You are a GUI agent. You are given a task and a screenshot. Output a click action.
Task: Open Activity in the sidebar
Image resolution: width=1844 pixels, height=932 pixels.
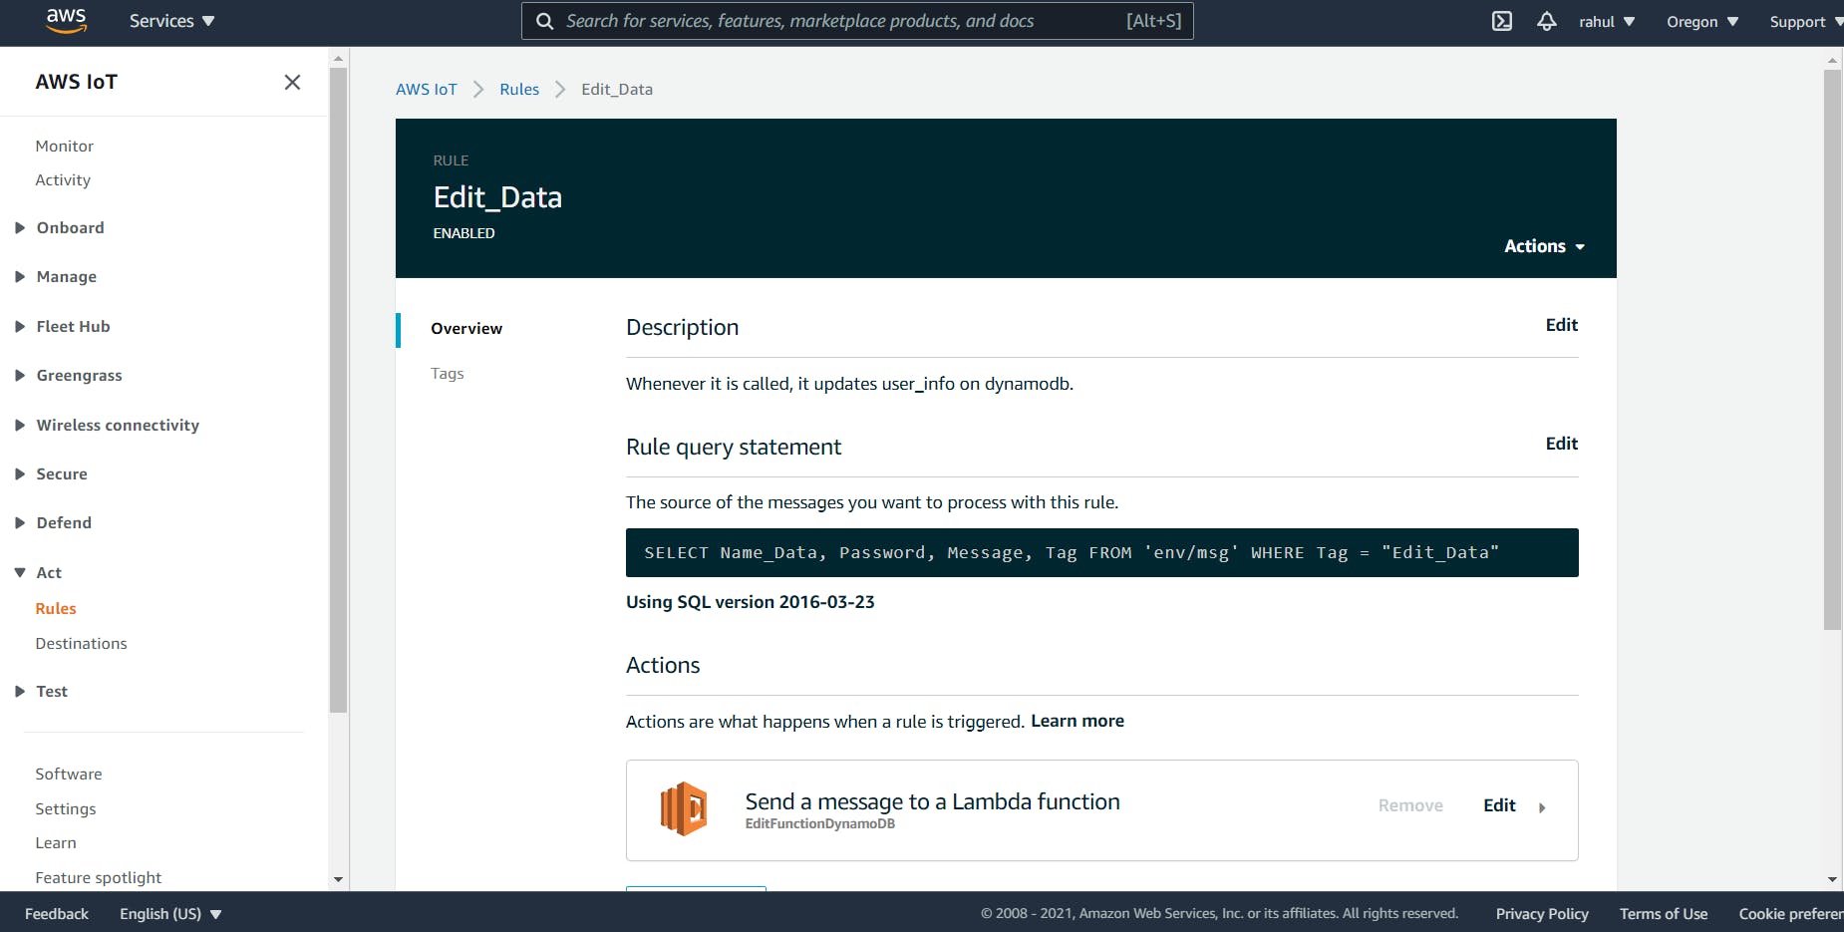[63, 180]
